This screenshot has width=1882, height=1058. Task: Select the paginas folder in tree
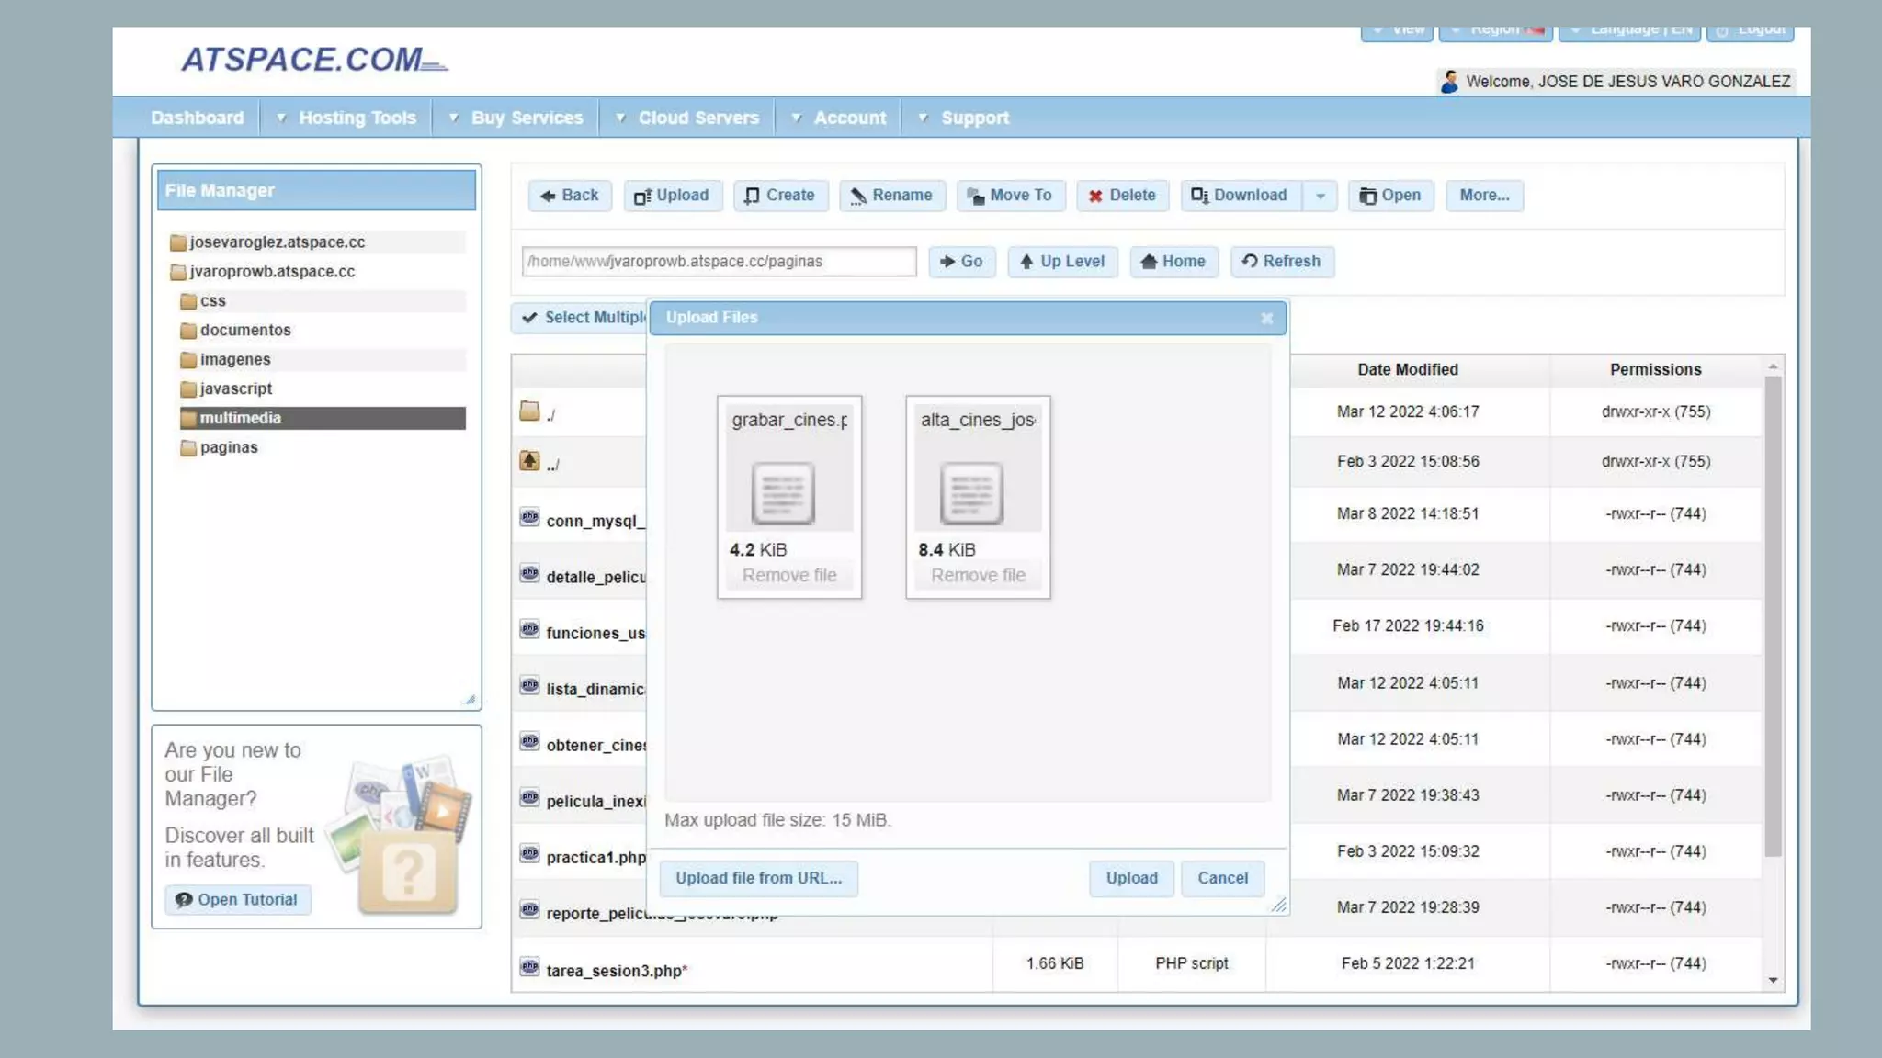tap(229, 447)
